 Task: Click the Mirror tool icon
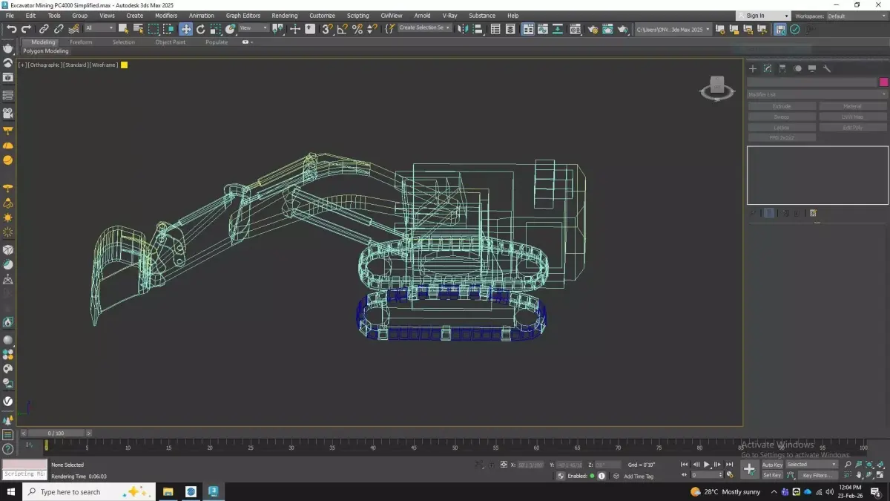coord(463,29)
